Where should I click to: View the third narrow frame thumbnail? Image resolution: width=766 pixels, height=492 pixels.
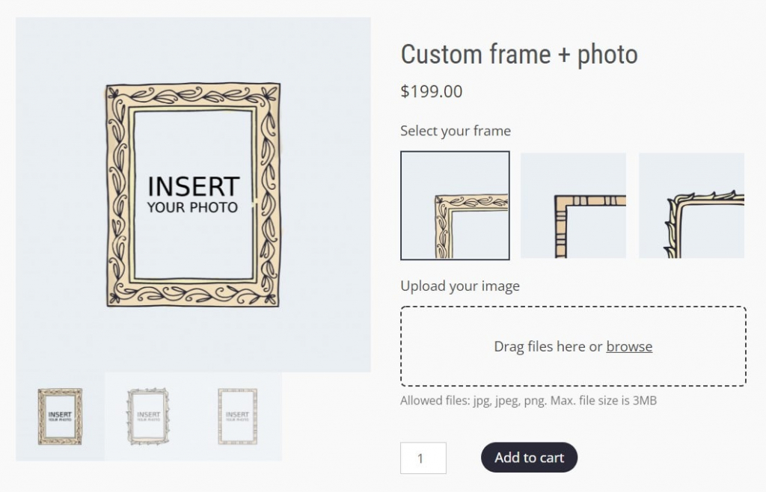236,416
